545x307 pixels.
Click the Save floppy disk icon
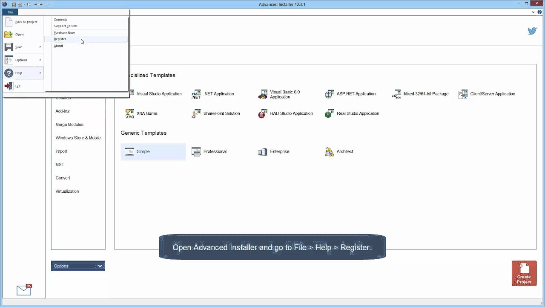coord(9,47)
